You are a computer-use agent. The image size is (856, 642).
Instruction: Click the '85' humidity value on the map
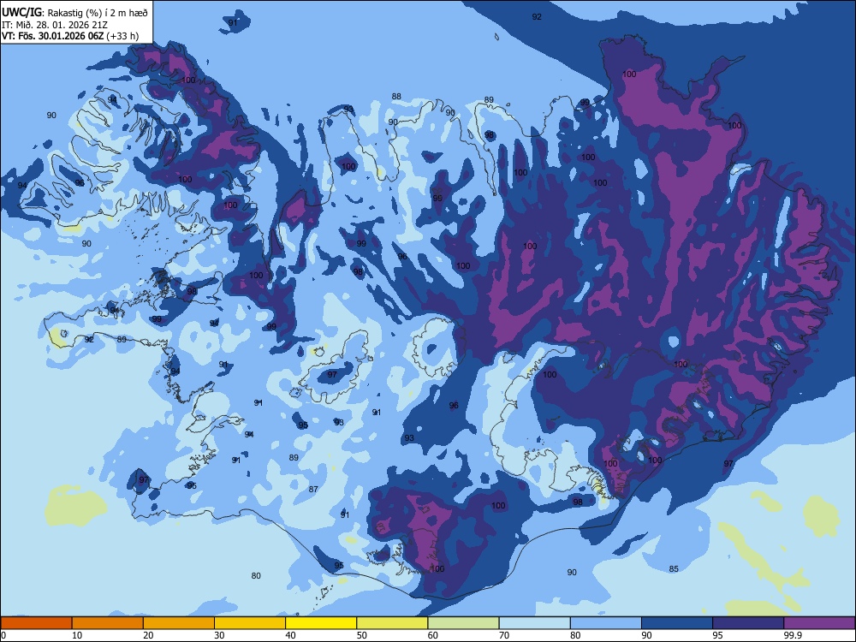[x=674, y=569]
